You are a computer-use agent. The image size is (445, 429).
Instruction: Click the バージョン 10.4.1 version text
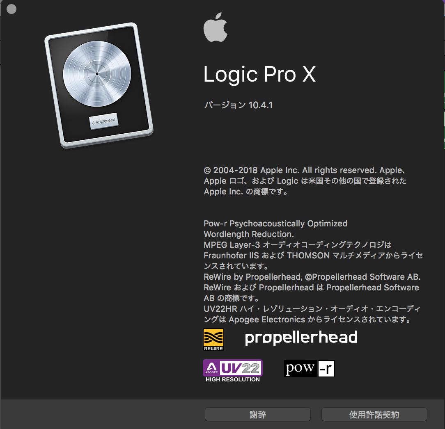coord(239,105)
